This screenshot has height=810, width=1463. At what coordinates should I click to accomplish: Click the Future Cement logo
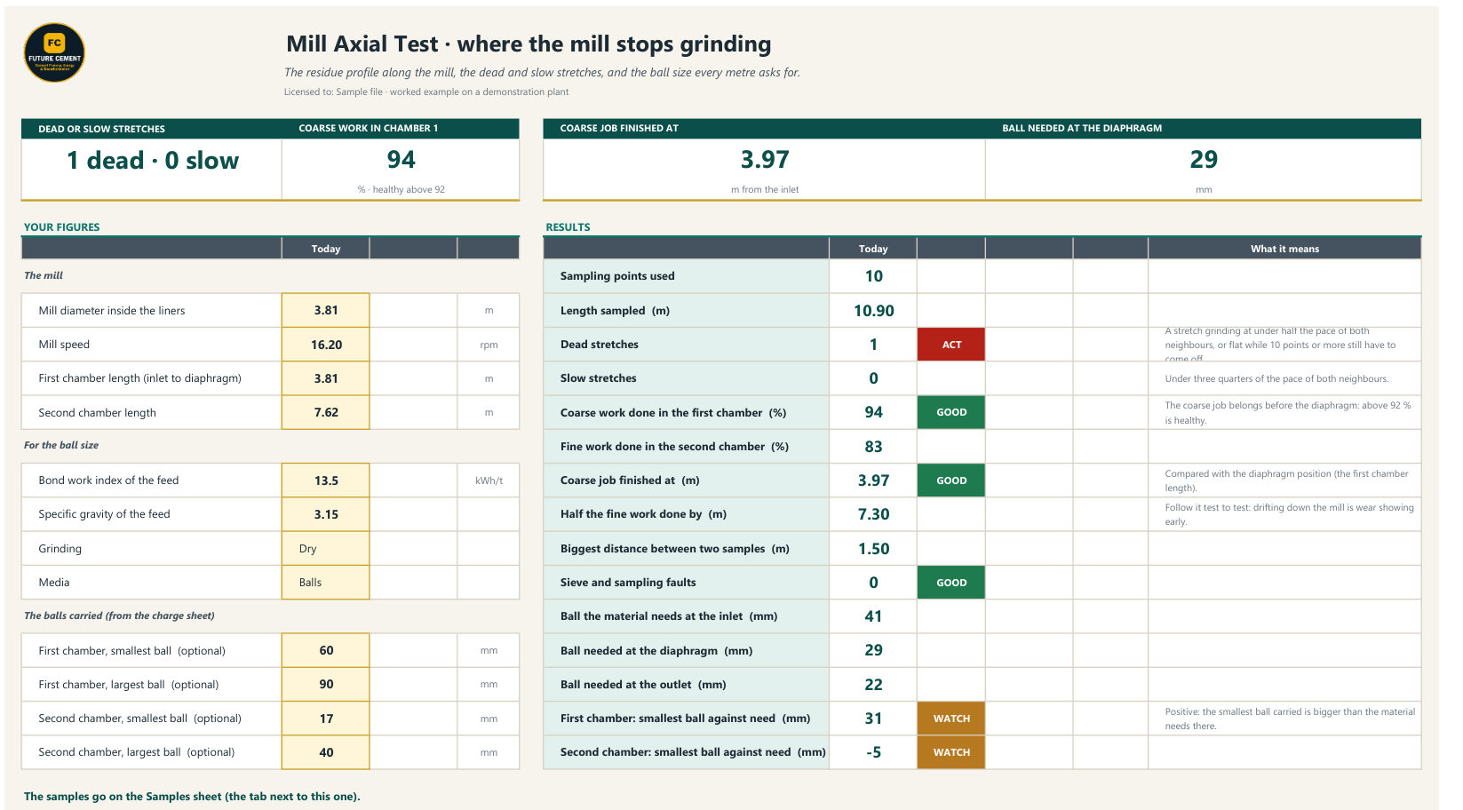point(54,53)
